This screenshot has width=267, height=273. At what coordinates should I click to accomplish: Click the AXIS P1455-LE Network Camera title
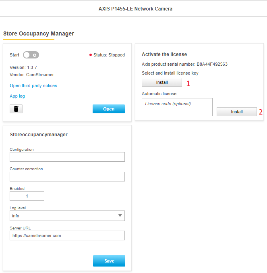[x=135, y=9]
